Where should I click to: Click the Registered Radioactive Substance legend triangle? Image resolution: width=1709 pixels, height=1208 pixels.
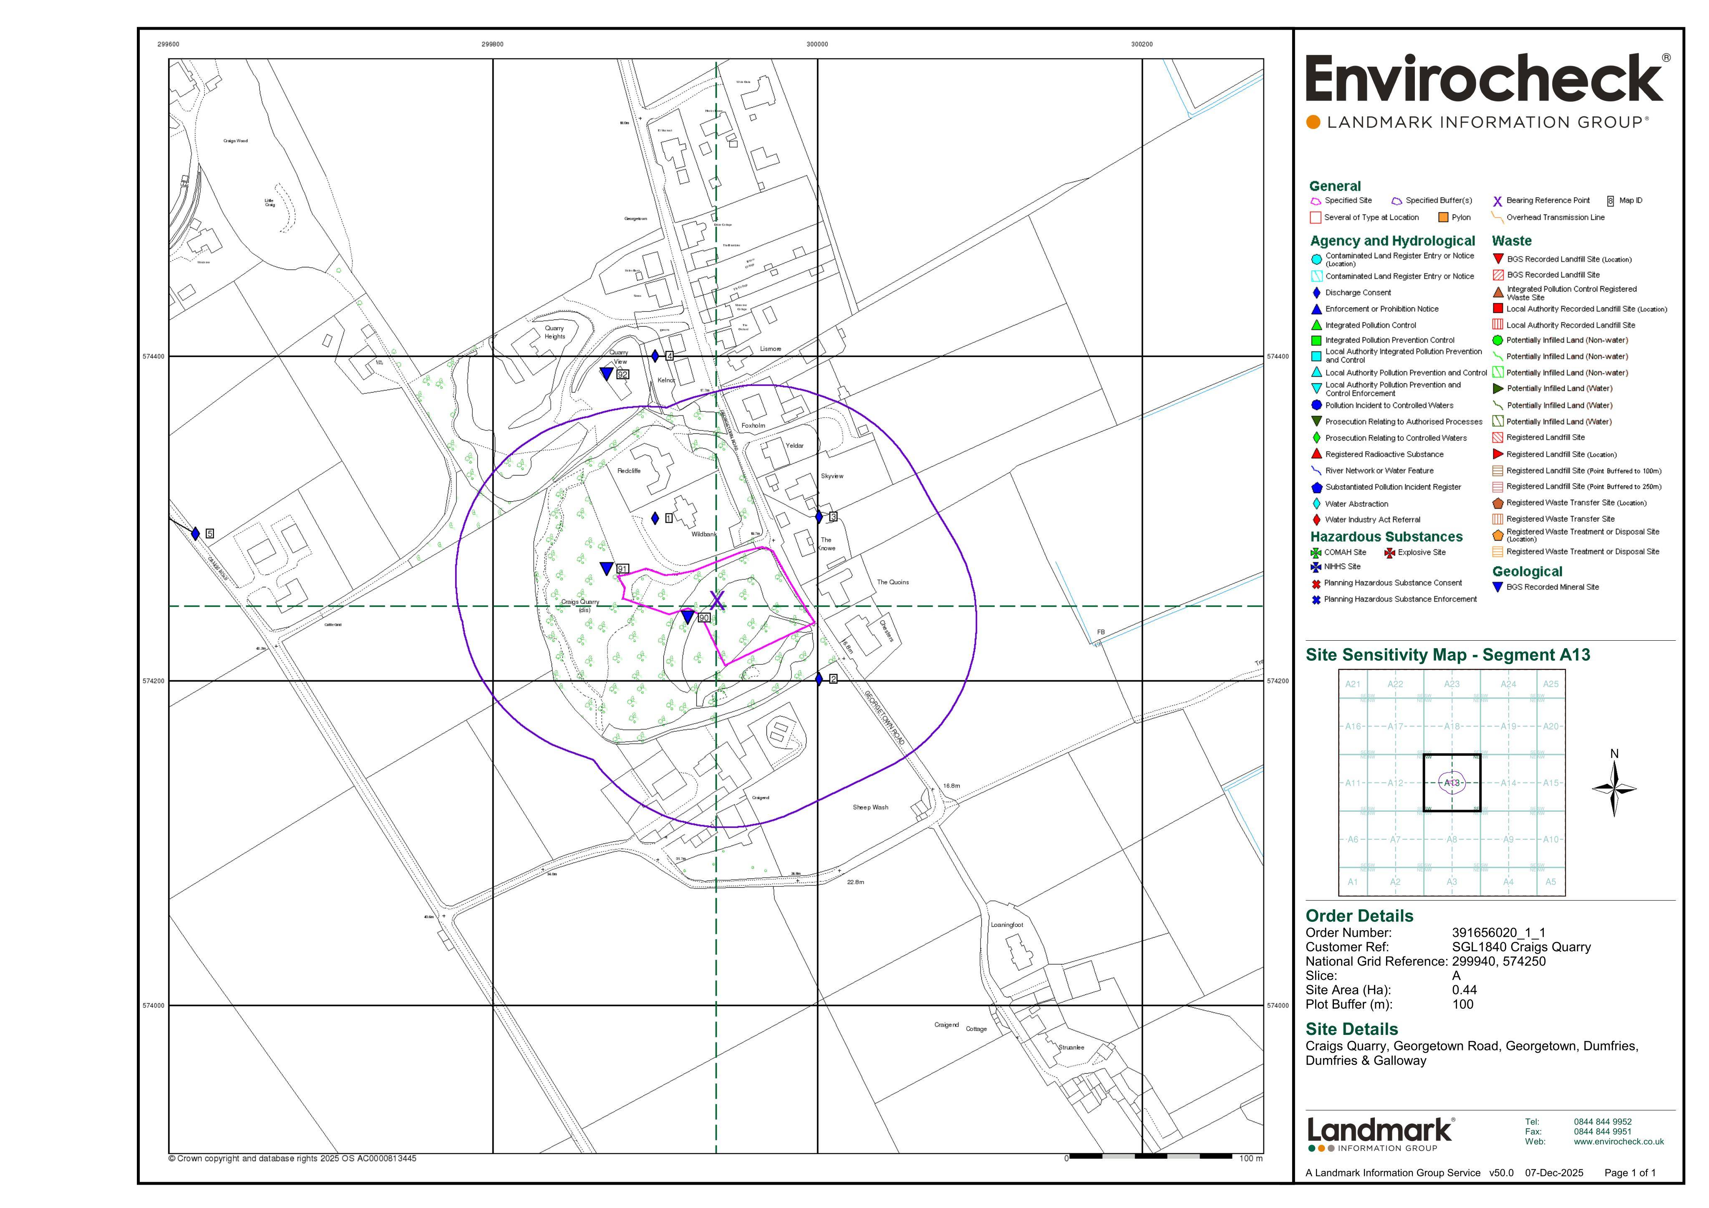[1316, 454]
